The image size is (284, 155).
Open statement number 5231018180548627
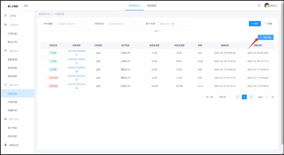pyautogui.click(x=77, y=53)
